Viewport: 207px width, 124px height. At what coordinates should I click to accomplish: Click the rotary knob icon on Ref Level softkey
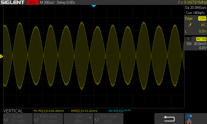(36, 120)
